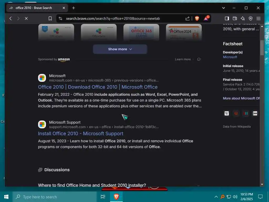Open the Brave main menu
Image resolution: width=269 pixels, height=202 pixels.
click(x=258, y=18)
